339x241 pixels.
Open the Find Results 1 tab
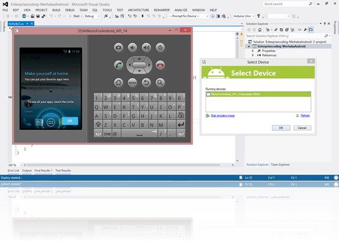pyautogui.click(x=43, y=170)
